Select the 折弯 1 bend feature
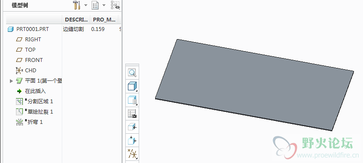 [35, 122]
